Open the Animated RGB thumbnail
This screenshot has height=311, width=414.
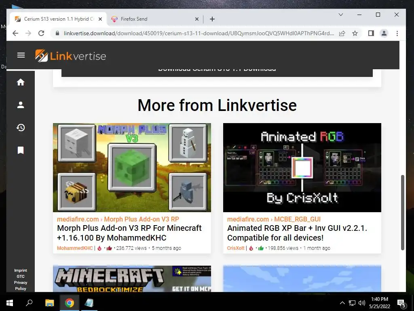[x=302, y=167]
